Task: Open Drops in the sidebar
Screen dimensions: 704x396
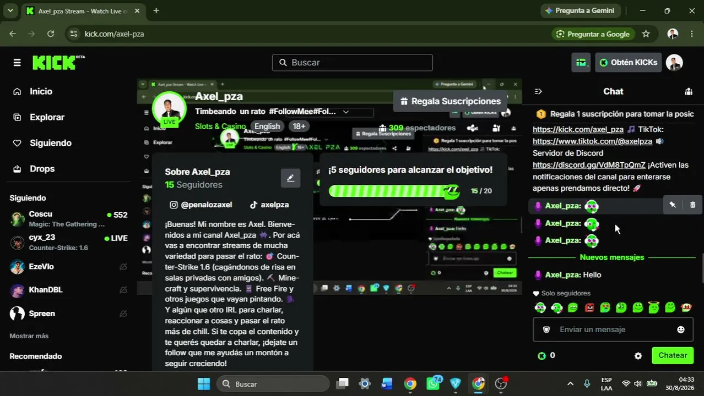Action: click(42, 169)
